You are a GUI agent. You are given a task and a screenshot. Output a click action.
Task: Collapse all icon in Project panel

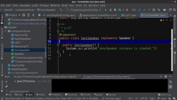[x=33, y=15]
